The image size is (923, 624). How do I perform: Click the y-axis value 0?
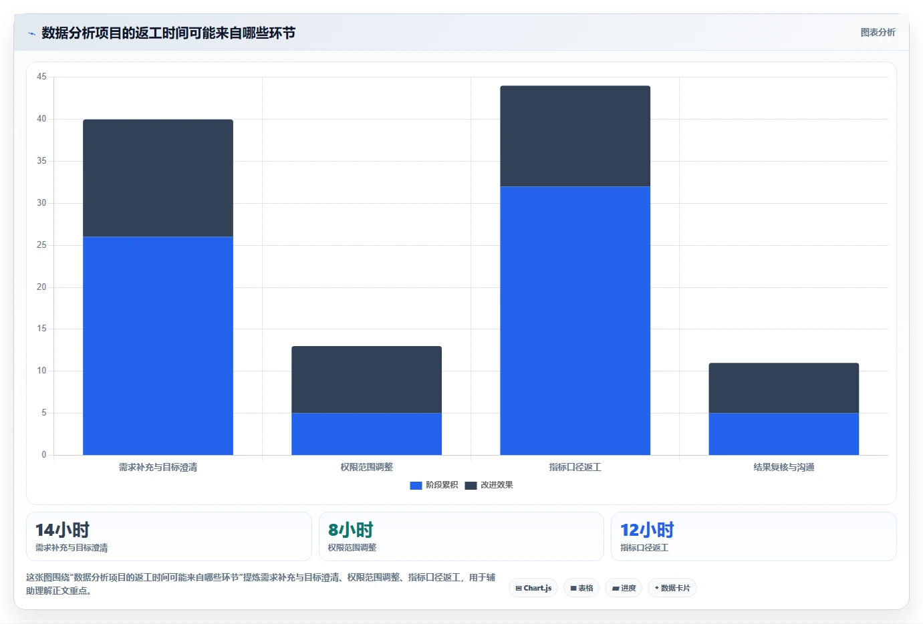point(44,455)
